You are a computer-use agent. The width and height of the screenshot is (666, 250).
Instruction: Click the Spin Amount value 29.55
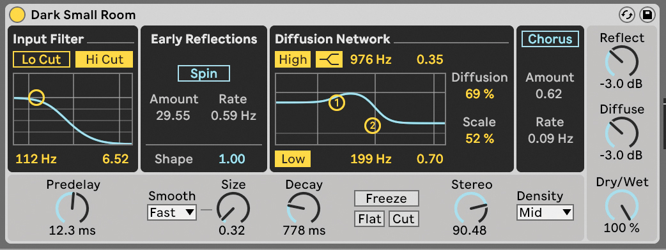tap(173, 115)
